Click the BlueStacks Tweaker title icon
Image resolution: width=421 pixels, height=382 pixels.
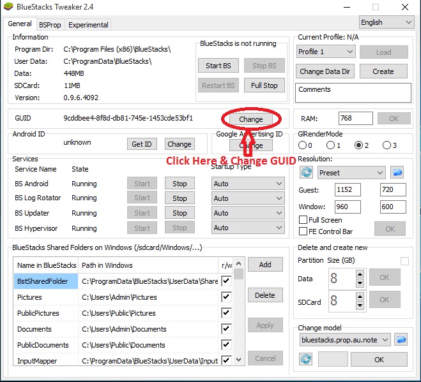[x=8, y=6]
